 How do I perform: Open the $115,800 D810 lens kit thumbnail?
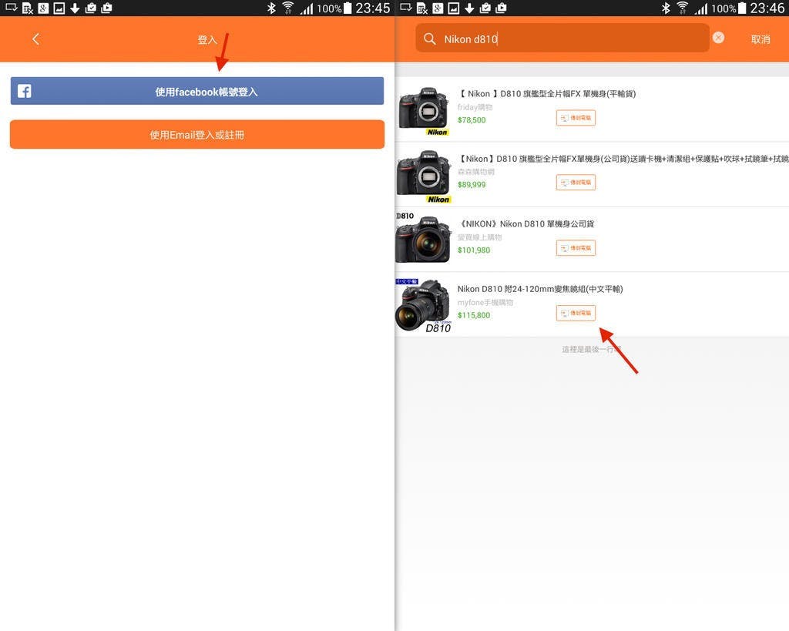coord(423,305)
